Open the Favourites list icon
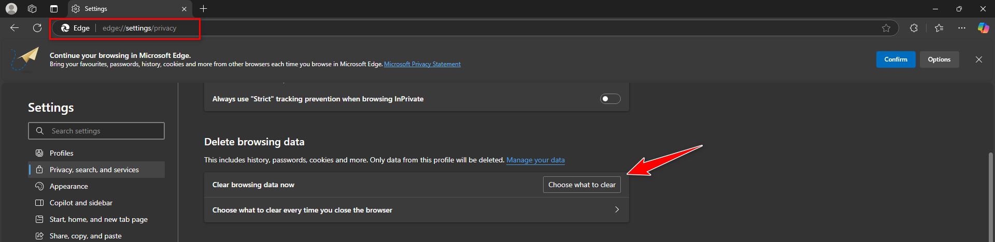Screen dimensions: 995x242 coord(939,28)
